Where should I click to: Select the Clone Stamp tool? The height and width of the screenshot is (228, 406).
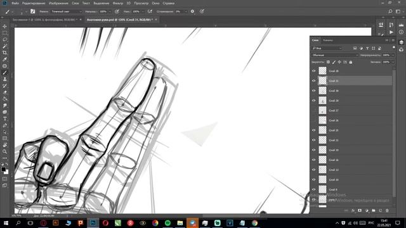(x=4, y=79)
